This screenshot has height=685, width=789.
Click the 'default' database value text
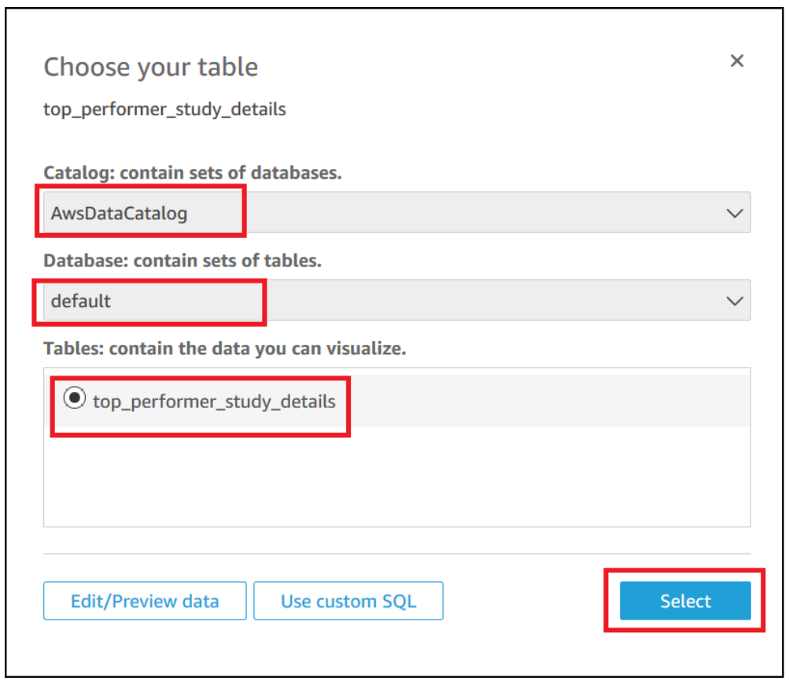(81, 301)
